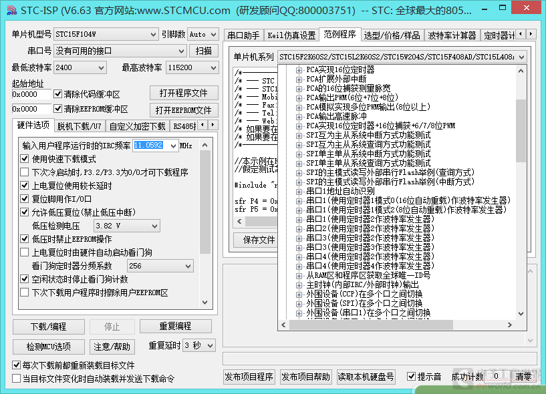Toggle 复位脚用作I/O口 checkbox

pyautogui.click(x=24, y=199)
